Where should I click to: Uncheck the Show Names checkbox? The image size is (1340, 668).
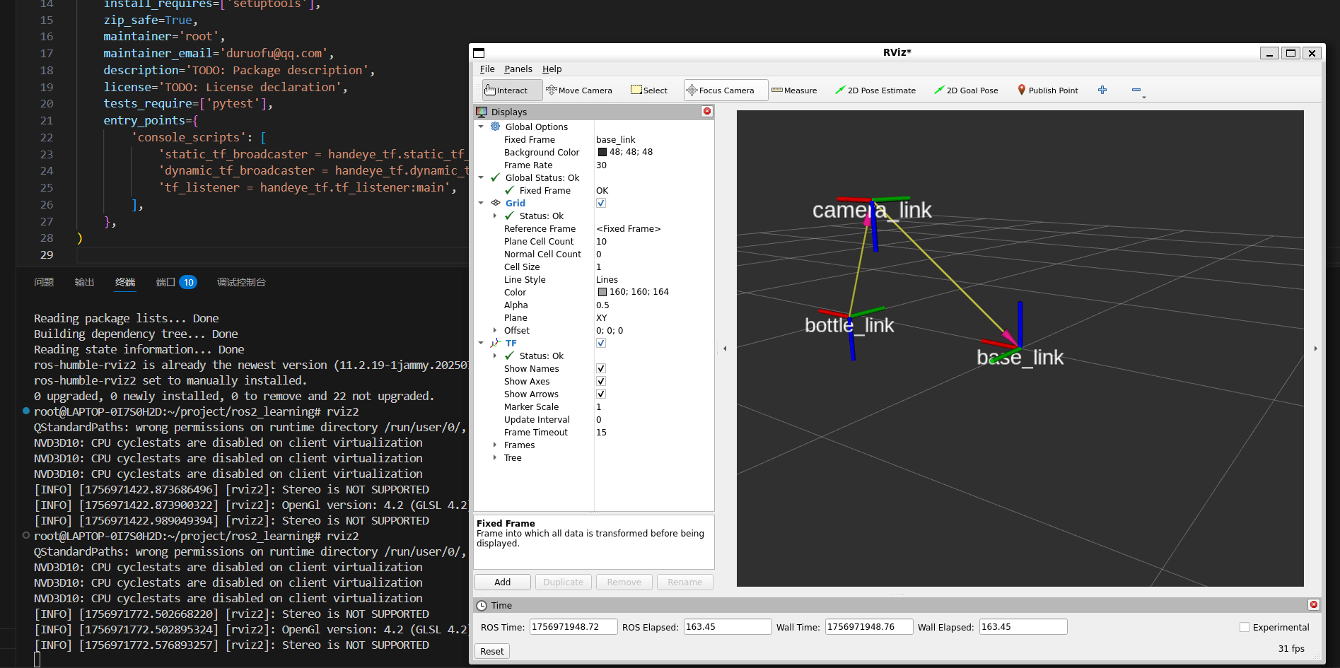coord(601,369)
